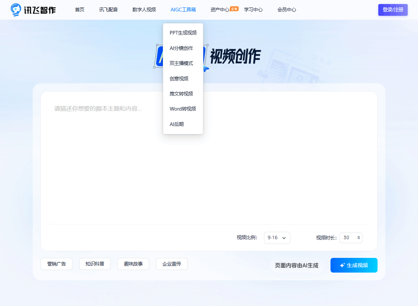
Task: Select 创意视频 menu entry
Action: pyautogui.click(x=178, y=78)
